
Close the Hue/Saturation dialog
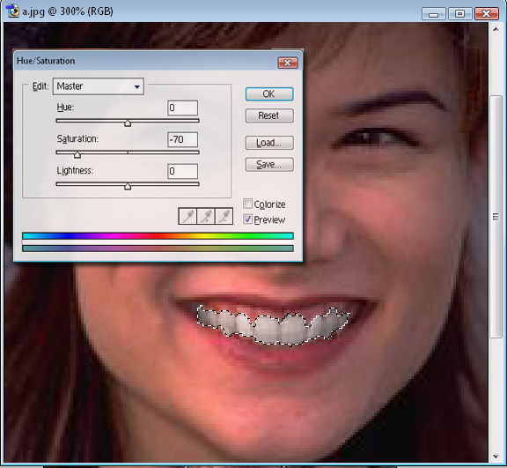(288, 63)
